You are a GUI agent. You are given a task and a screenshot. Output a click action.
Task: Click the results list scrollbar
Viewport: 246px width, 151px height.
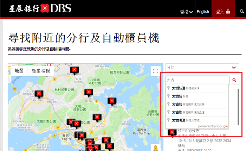coord(239,106)
